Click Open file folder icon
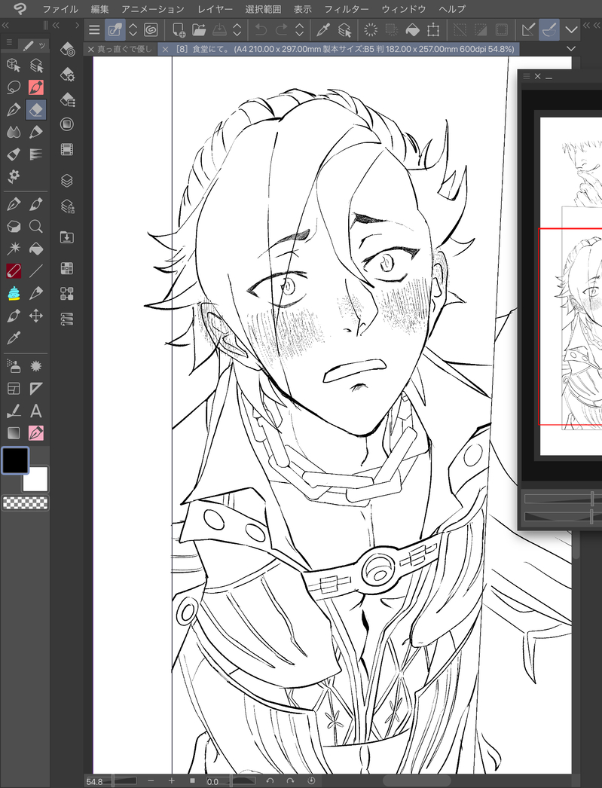Viewport: 602px width, 788px height. click(199, 29)
